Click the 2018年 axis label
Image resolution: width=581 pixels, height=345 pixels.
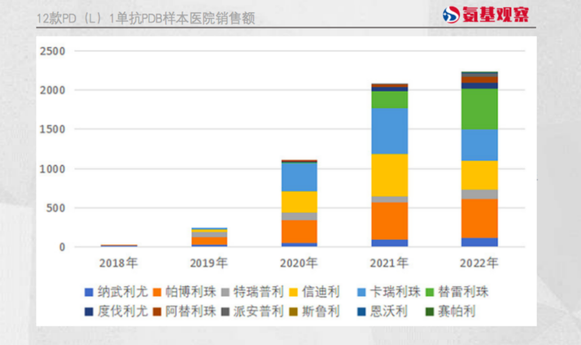coord(118,263)
